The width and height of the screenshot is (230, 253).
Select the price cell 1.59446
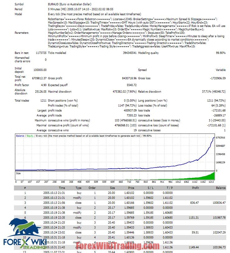pos(129,233)
